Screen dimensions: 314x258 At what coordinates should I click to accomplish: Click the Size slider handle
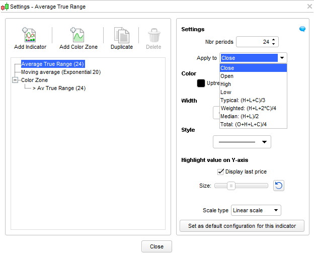pyautogui.click(x=231, y=186)
